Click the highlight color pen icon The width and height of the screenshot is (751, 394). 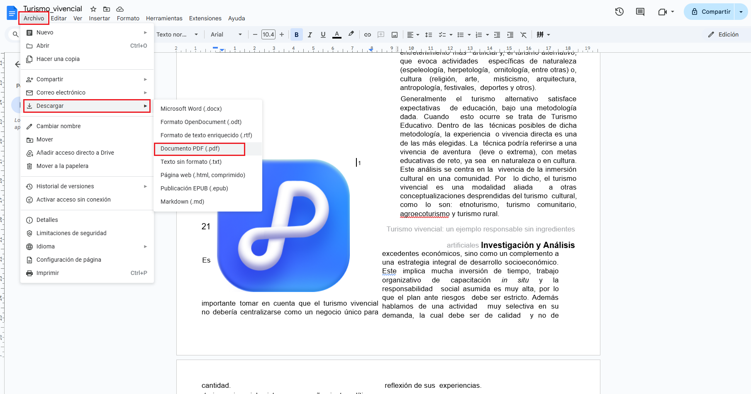coord(351,34)
